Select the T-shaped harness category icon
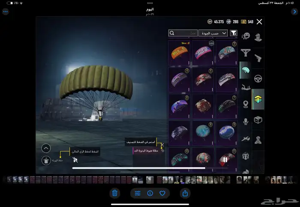300x207 pixels. click(246, 53)
